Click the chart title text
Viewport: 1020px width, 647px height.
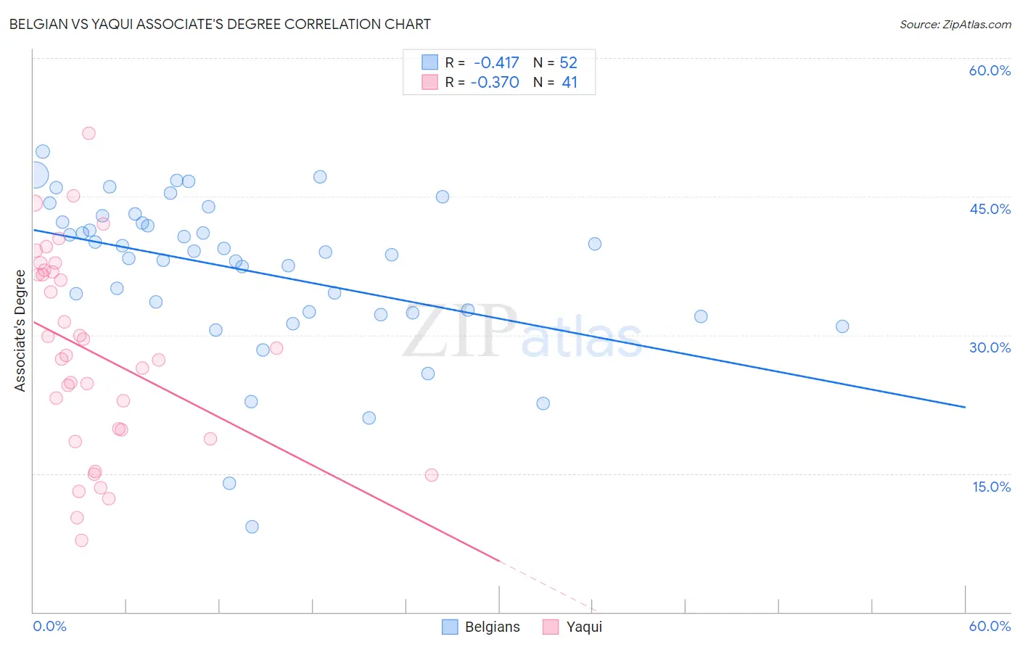[220, 24]
